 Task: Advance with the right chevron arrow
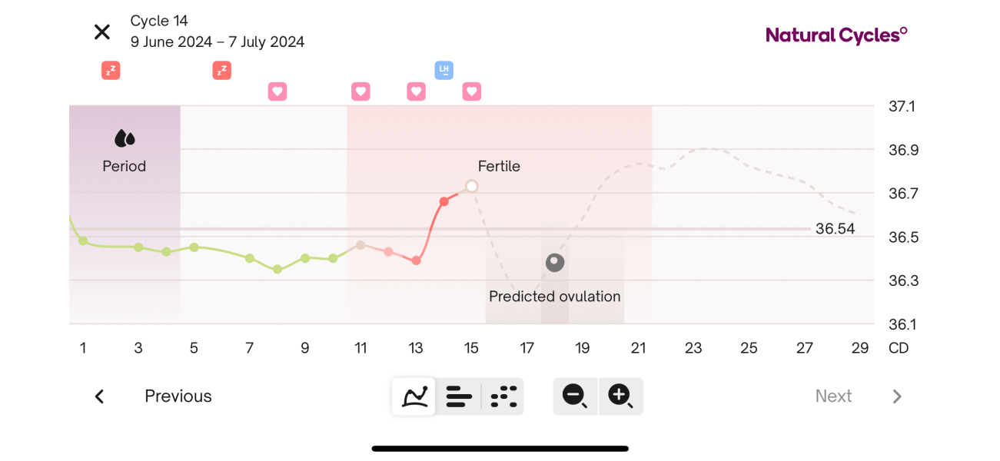tap(896, 396)
